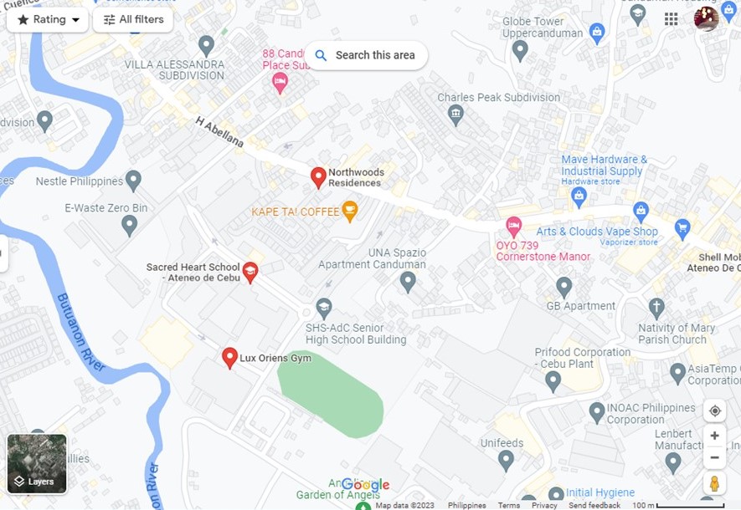Click the Nativity of Mary Parish Church marker
741x510 pixels.
click(656, 308)
